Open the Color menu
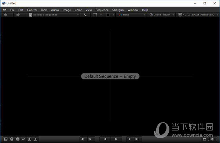The height and width of the screenshot is (143, 220). (78, 10)
